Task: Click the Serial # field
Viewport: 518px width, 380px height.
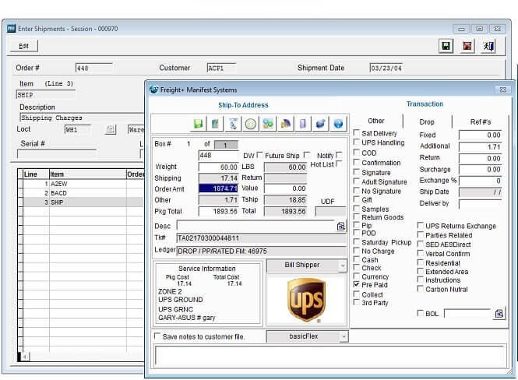Action: coord(57,154)
